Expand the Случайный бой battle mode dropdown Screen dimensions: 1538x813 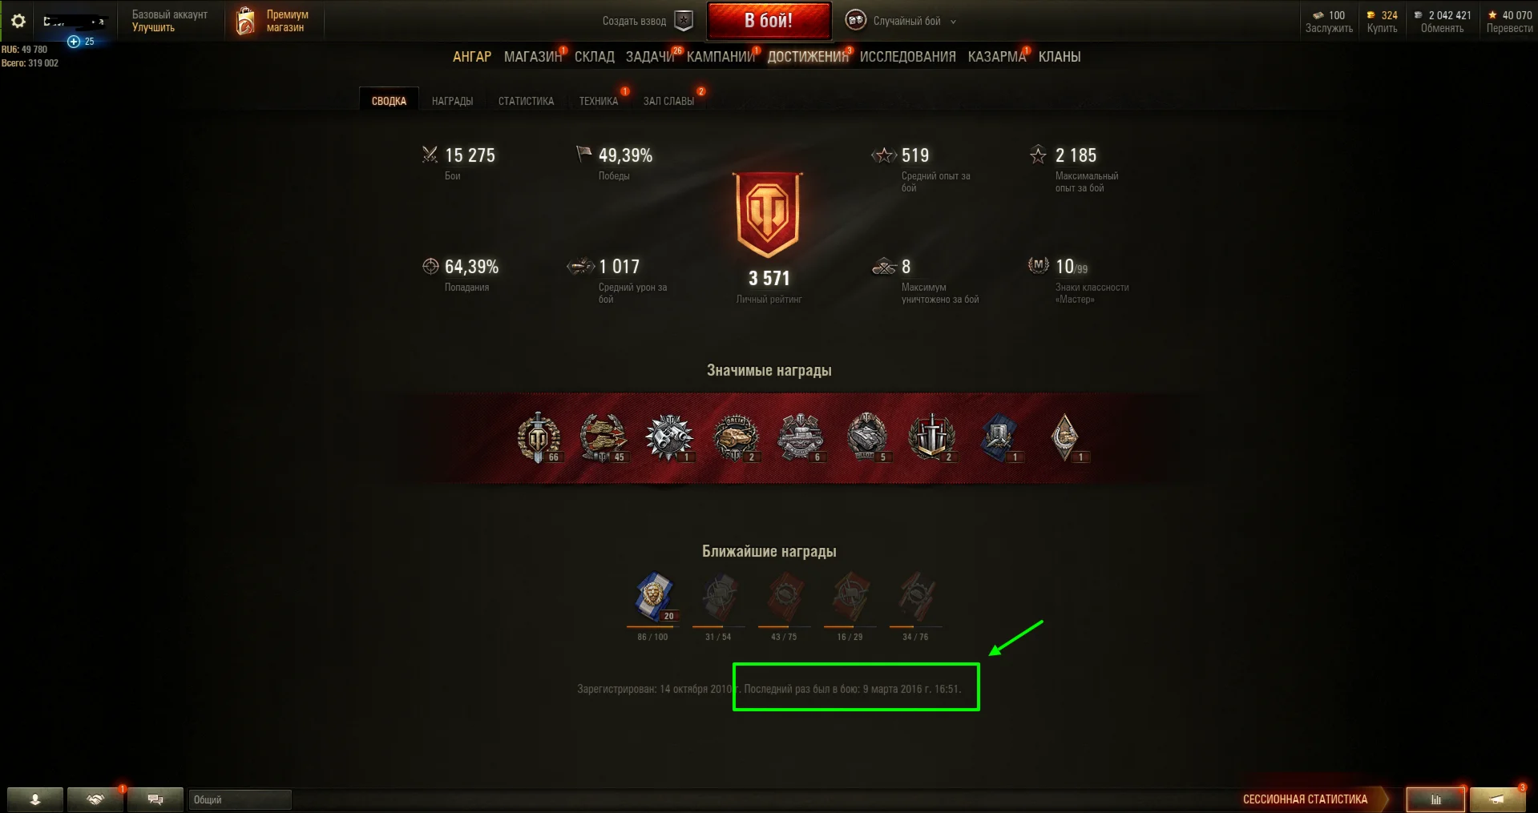(953, 22)
